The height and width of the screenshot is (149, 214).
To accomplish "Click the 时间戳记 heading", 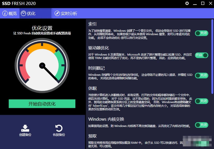I will click(x=97, y=68).
